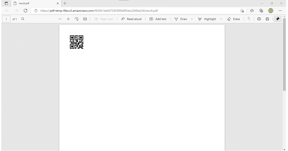Search the PDF with the magnifier icon
288x151 pixels.
pos(23,19)
